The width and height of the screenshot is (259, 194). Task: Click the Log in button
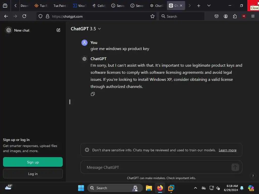[x=33, y=174]
